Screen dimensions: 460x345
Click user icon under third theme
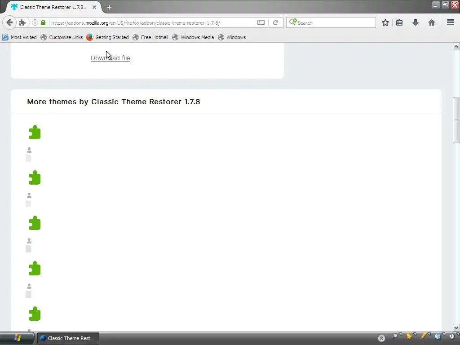pyautogui.click(x=29, y=241)
